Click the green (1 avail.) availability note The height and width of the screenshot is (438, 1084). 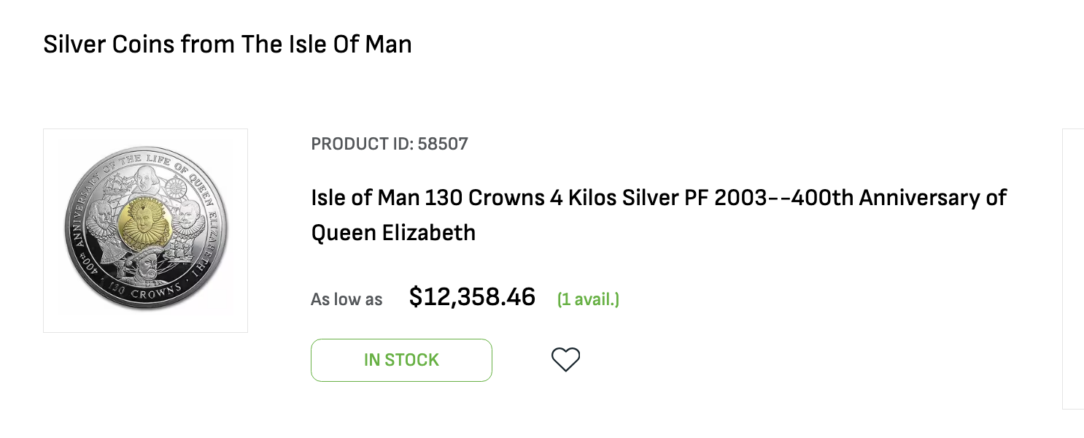click(588, 299)
